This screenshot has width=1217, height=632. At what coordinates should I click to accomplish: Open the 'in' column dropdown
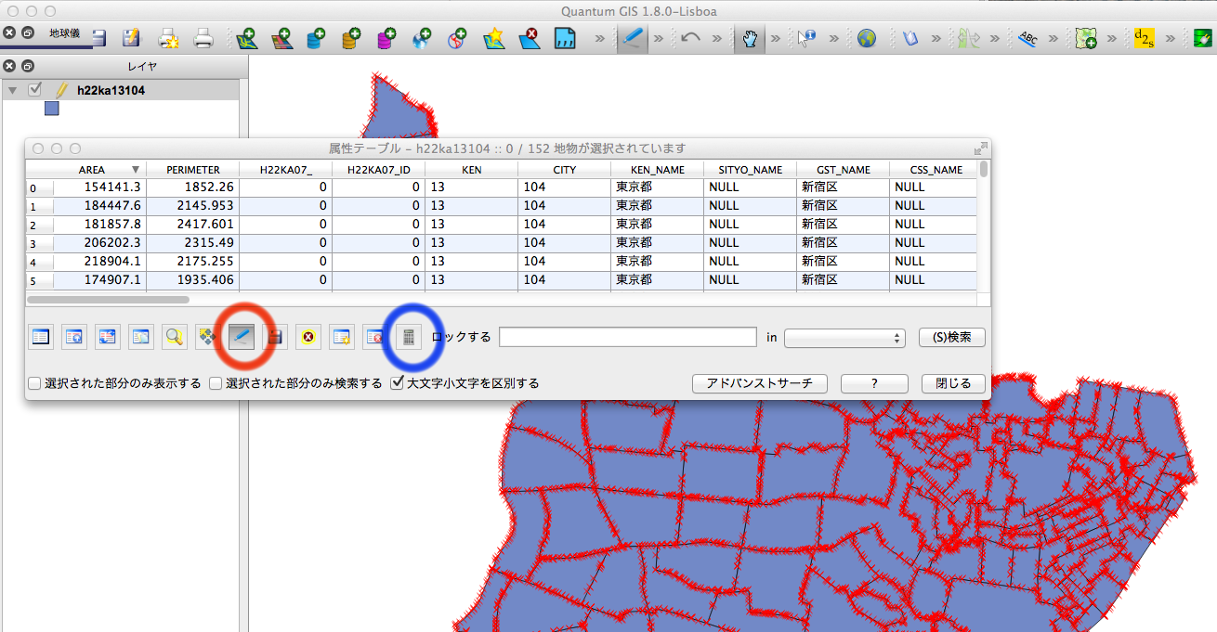[844, 338]
